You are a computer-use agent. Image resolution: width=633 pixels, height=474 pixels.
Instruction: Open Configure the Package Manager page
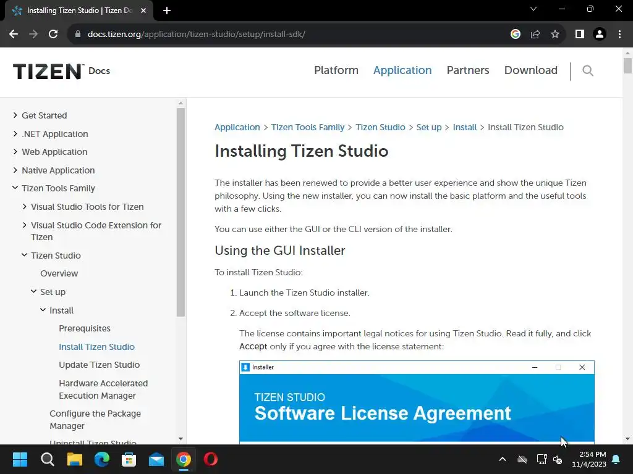pos(95,420)
